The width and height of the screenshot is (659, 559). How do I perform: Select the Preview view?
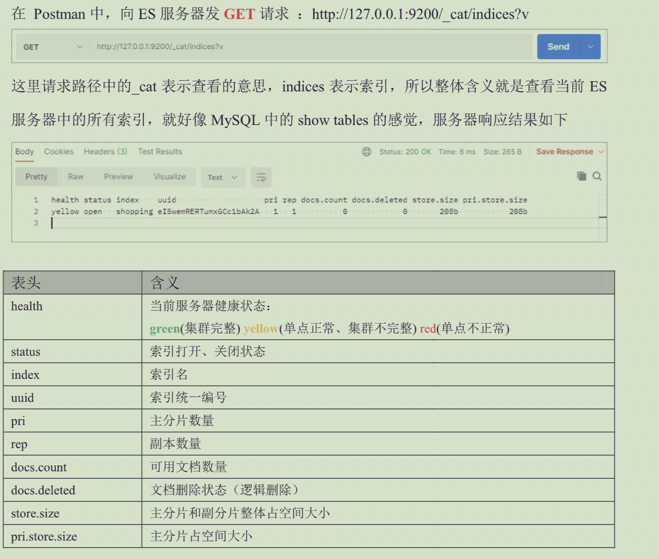pyautogui.click(x=118, y=177)
